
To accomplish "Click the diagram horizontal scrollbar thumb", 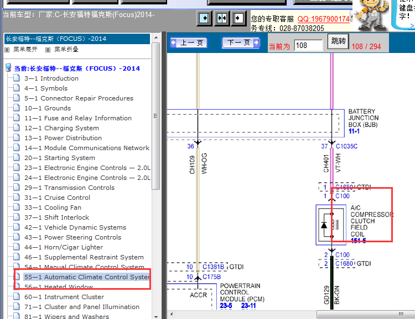I will pos(366,314).
